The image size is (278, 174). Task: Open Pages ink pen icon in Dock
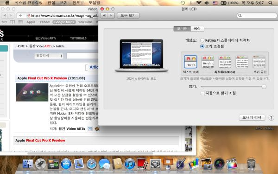click(x=181, y=163)
